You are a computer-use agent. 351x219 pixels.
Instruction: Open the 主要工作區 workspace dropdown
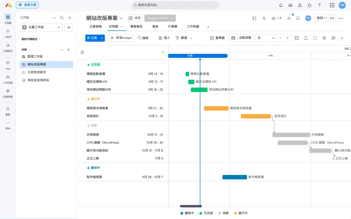(x=41, y=27)
